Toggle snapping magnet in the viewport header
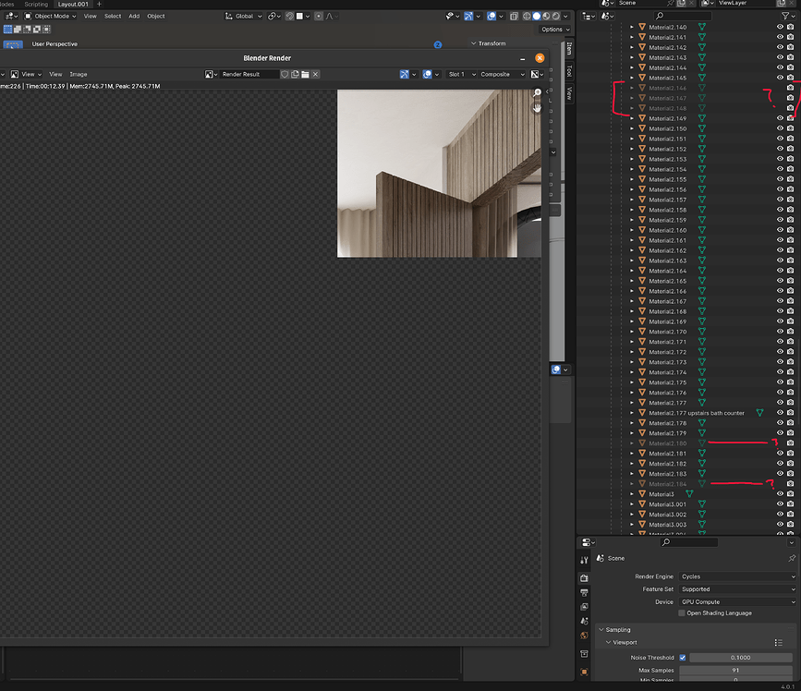801x691 pixels. 290,16
